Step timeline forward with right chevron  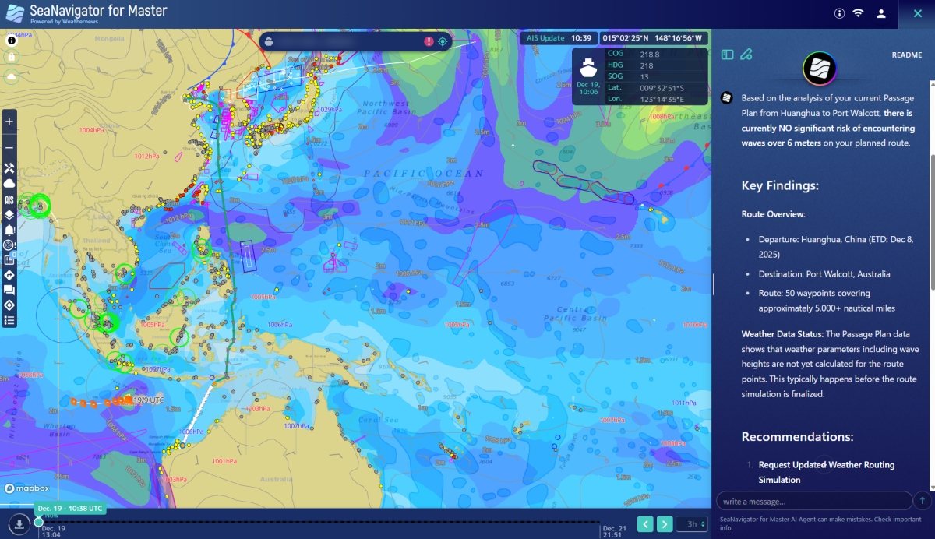665,524
